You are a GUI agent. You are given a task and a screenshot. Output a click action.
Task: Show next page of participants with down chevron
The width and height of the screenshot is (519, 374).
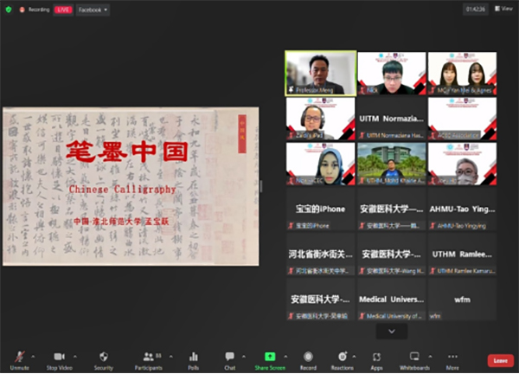pos(392,332)
